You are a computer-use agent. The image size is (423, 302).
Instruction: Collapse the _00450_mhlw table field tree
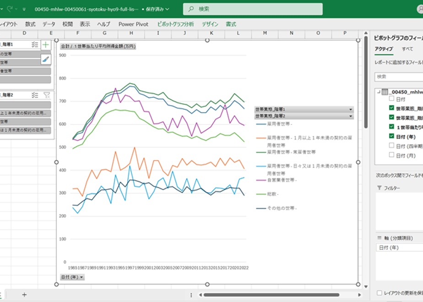tap(379, 92)
